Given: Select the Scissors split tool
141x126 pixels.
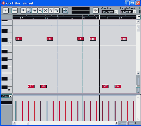Looking at the screenshot, I should [x=51, y=10].
